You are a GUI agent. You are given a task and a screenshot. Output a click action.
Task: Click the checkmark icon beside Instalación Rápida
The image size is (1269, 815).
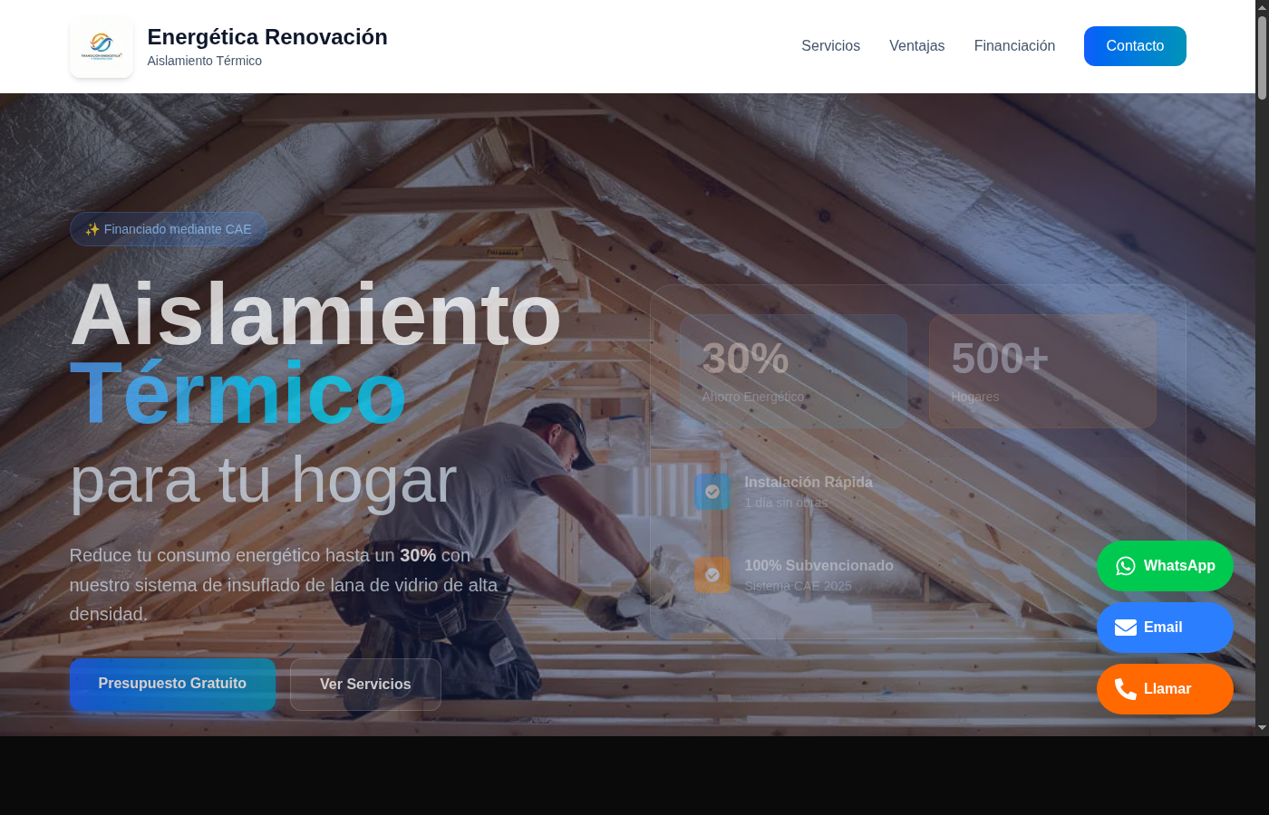pyautogui.click(x=712, y=492)
